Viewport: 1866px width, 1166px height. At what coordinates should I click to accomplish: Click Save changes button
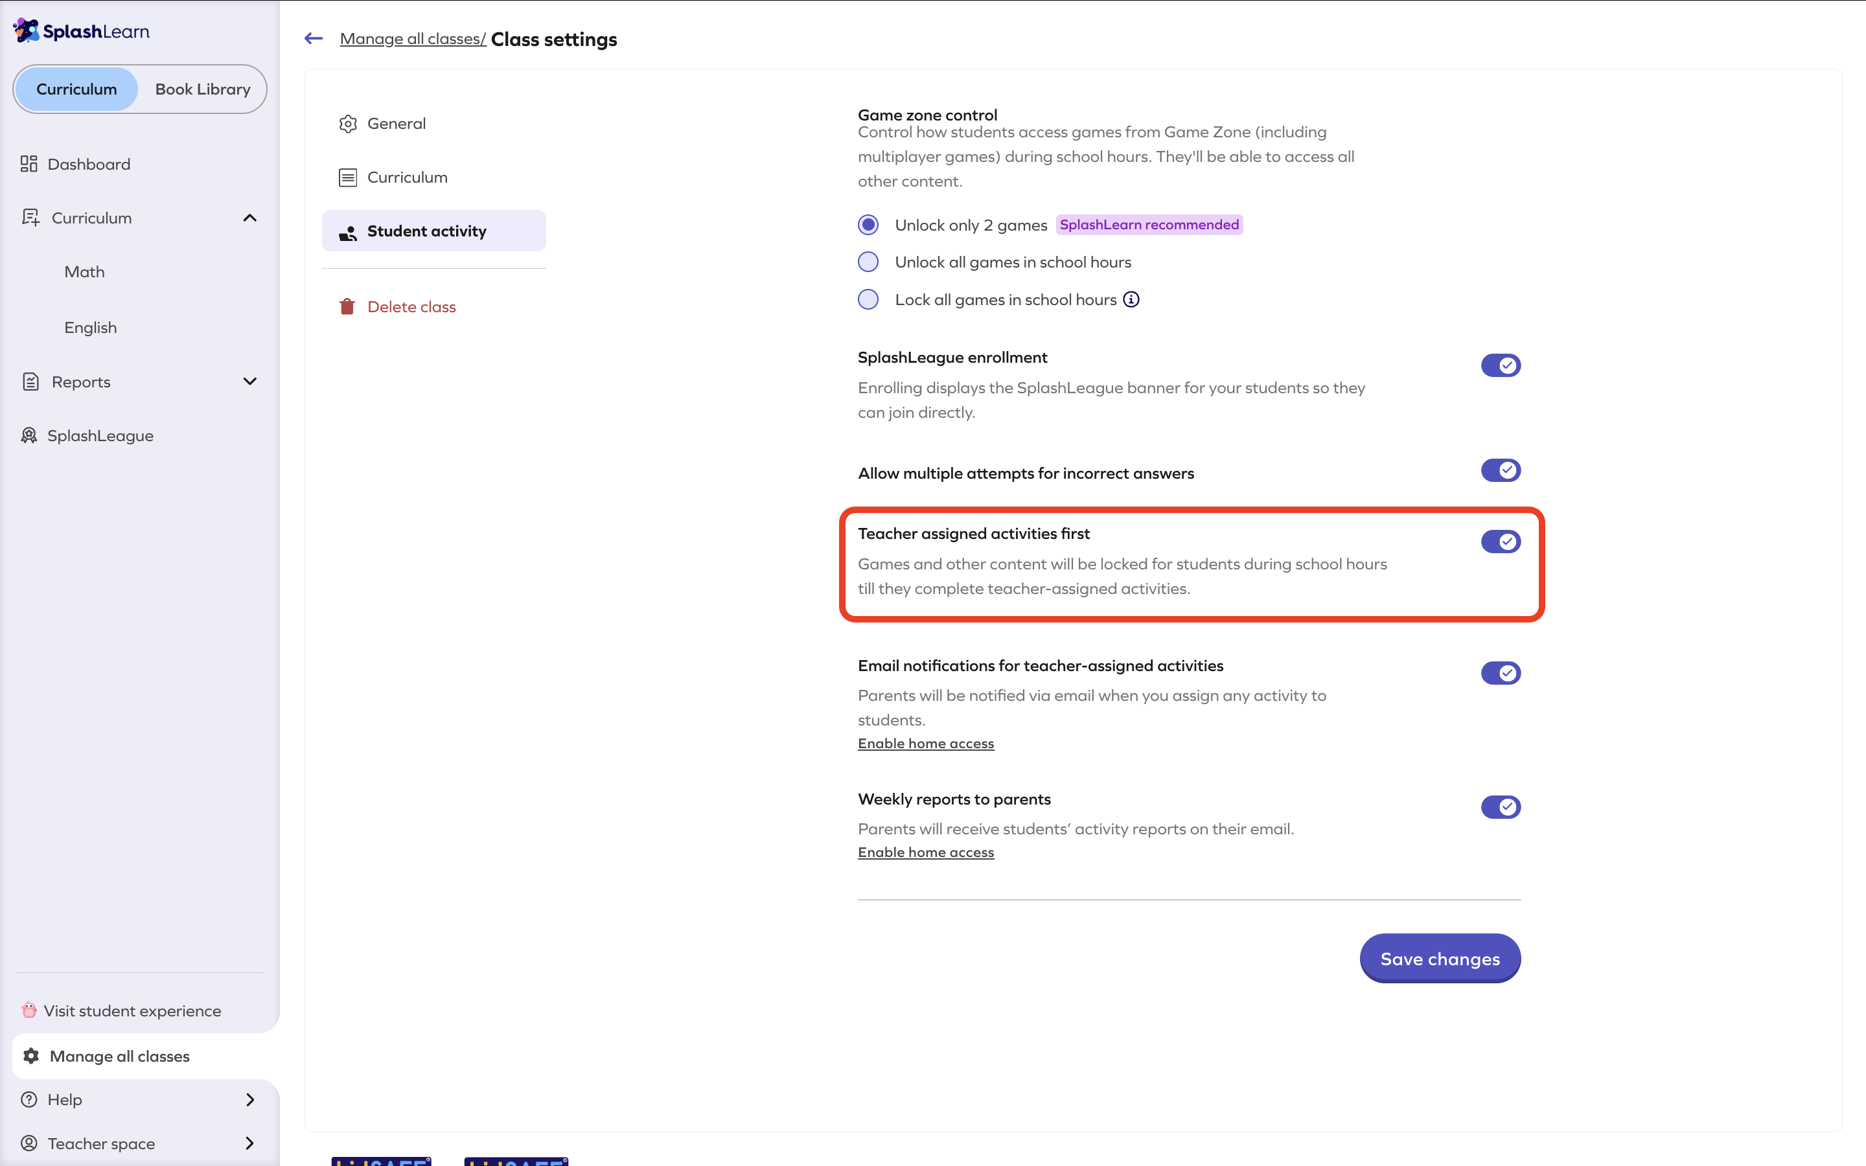[1440, 959]
